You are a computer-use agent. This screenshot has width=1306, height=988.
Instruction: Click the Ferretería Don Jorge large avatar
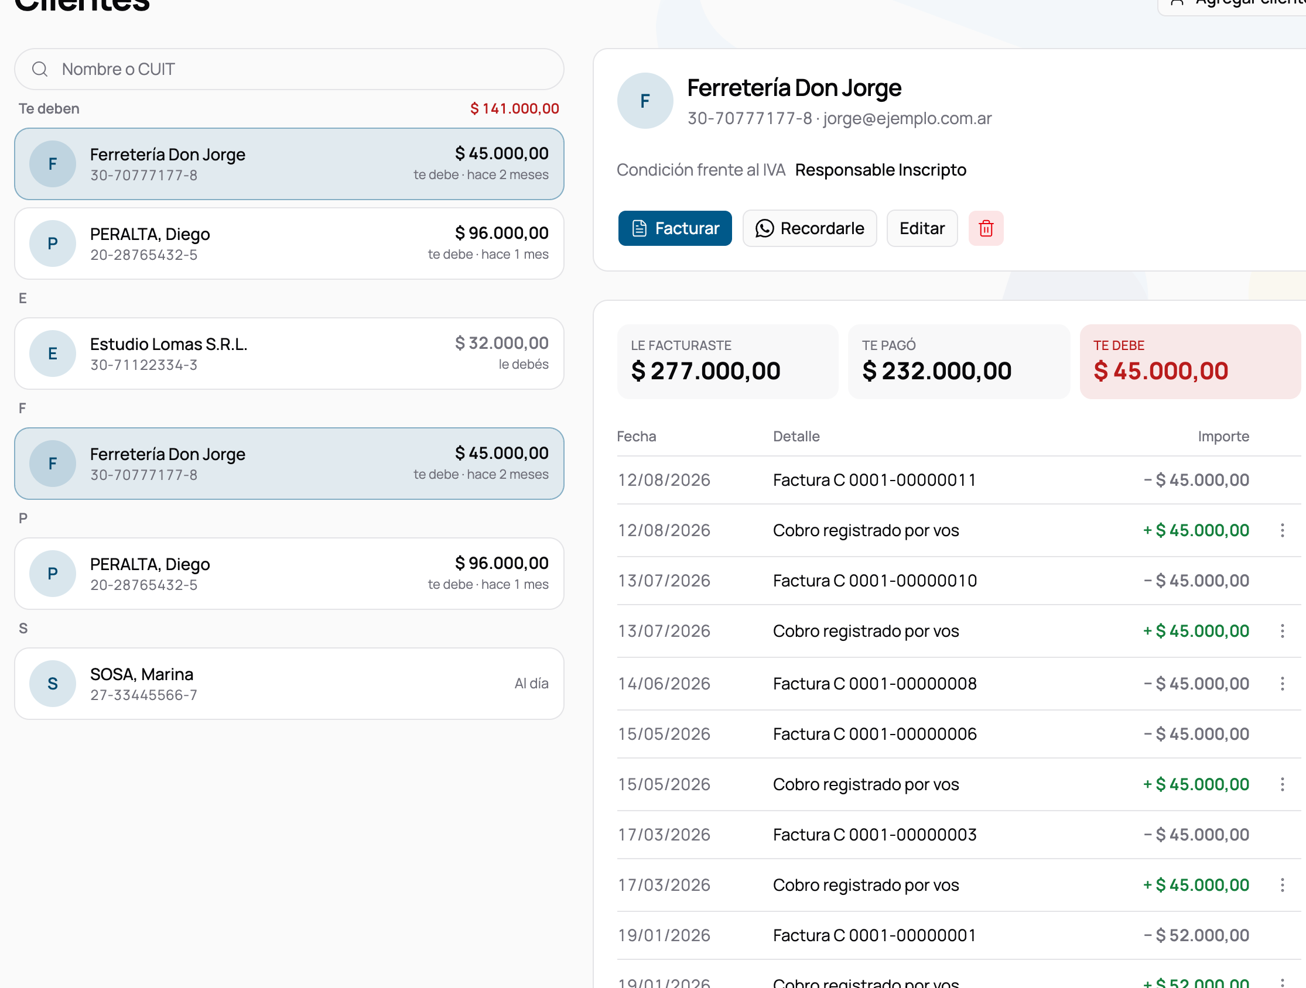tap(645, 101)
